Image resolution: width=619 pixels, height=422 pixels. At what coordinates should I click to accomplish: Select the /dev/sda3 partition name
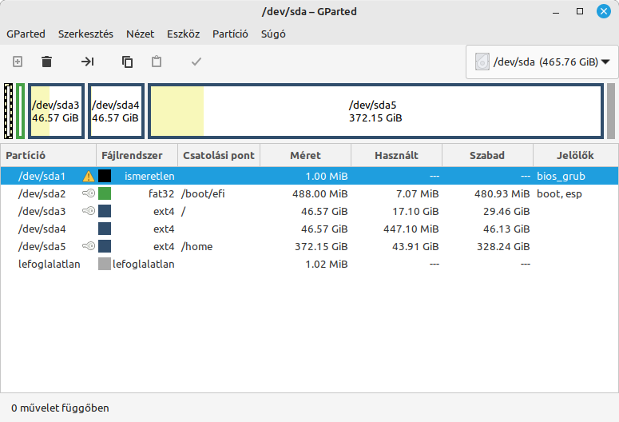pos(42,211)
